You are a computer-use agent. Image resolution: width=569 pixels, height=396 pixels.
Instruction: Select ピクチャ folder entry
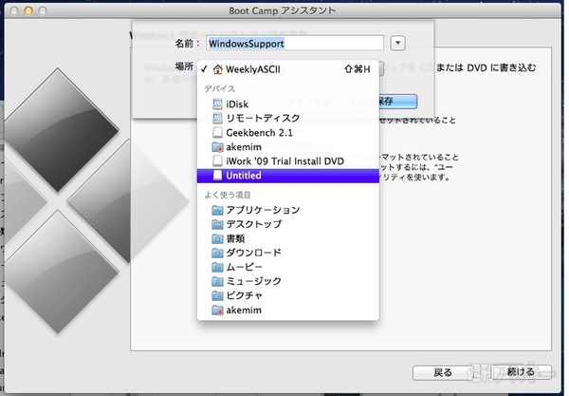288,295
